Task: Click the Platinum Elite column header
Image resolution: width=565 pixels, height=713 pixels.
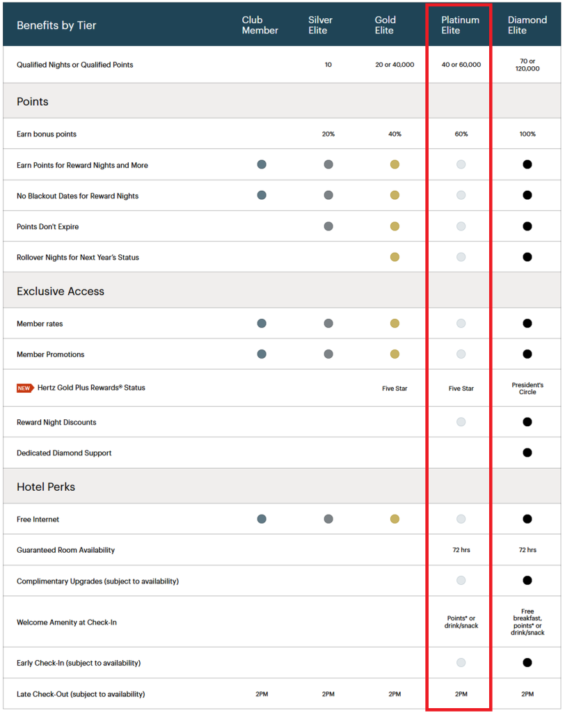Action: 460,25
